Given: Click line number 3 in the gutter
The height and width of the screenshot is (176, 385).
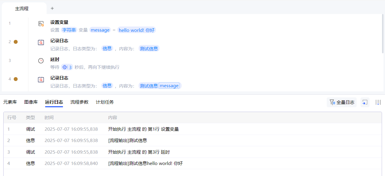Looking at the screenshot, I should click(x=10, y=60).
